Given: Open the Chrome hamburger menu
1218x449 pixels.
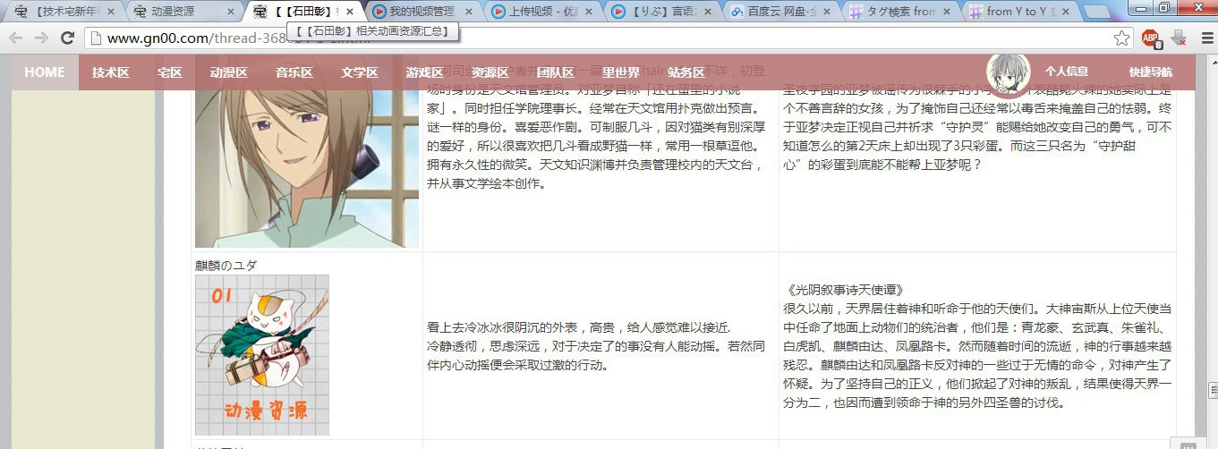Looking at the screenshot, I should tap(1204, 38).
